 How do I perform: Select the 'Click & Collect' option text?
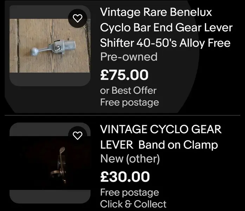point(133,204)
